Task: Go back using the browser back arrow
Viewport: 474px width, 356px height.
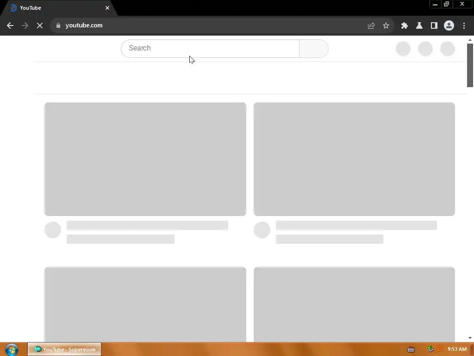Action: coord(10,25)
